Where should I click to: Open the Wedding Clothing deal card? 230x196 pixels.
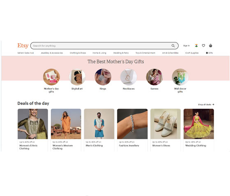coord(199,130)
